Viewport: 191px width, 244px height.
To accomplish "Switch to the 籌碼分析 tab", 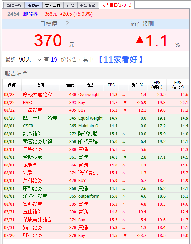I will pyautogui.click(x=14, y=6).
